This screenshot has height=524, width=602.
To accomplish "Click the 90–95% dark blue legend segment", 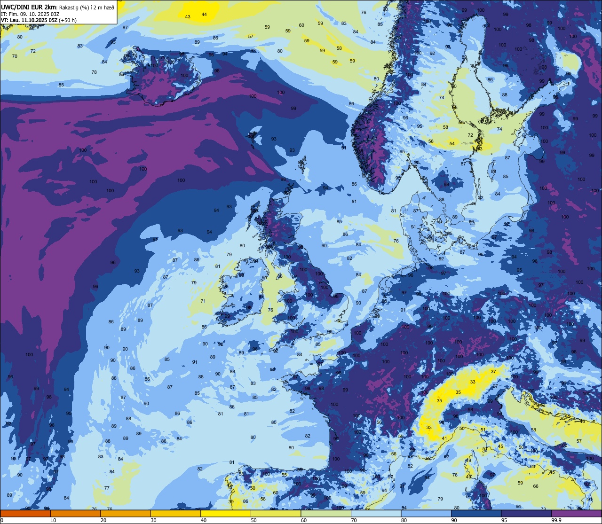I will tap(476, 513).
